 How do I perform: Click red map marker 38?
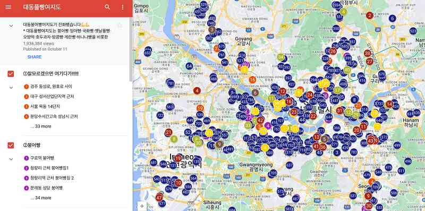(x=368, y=53)
